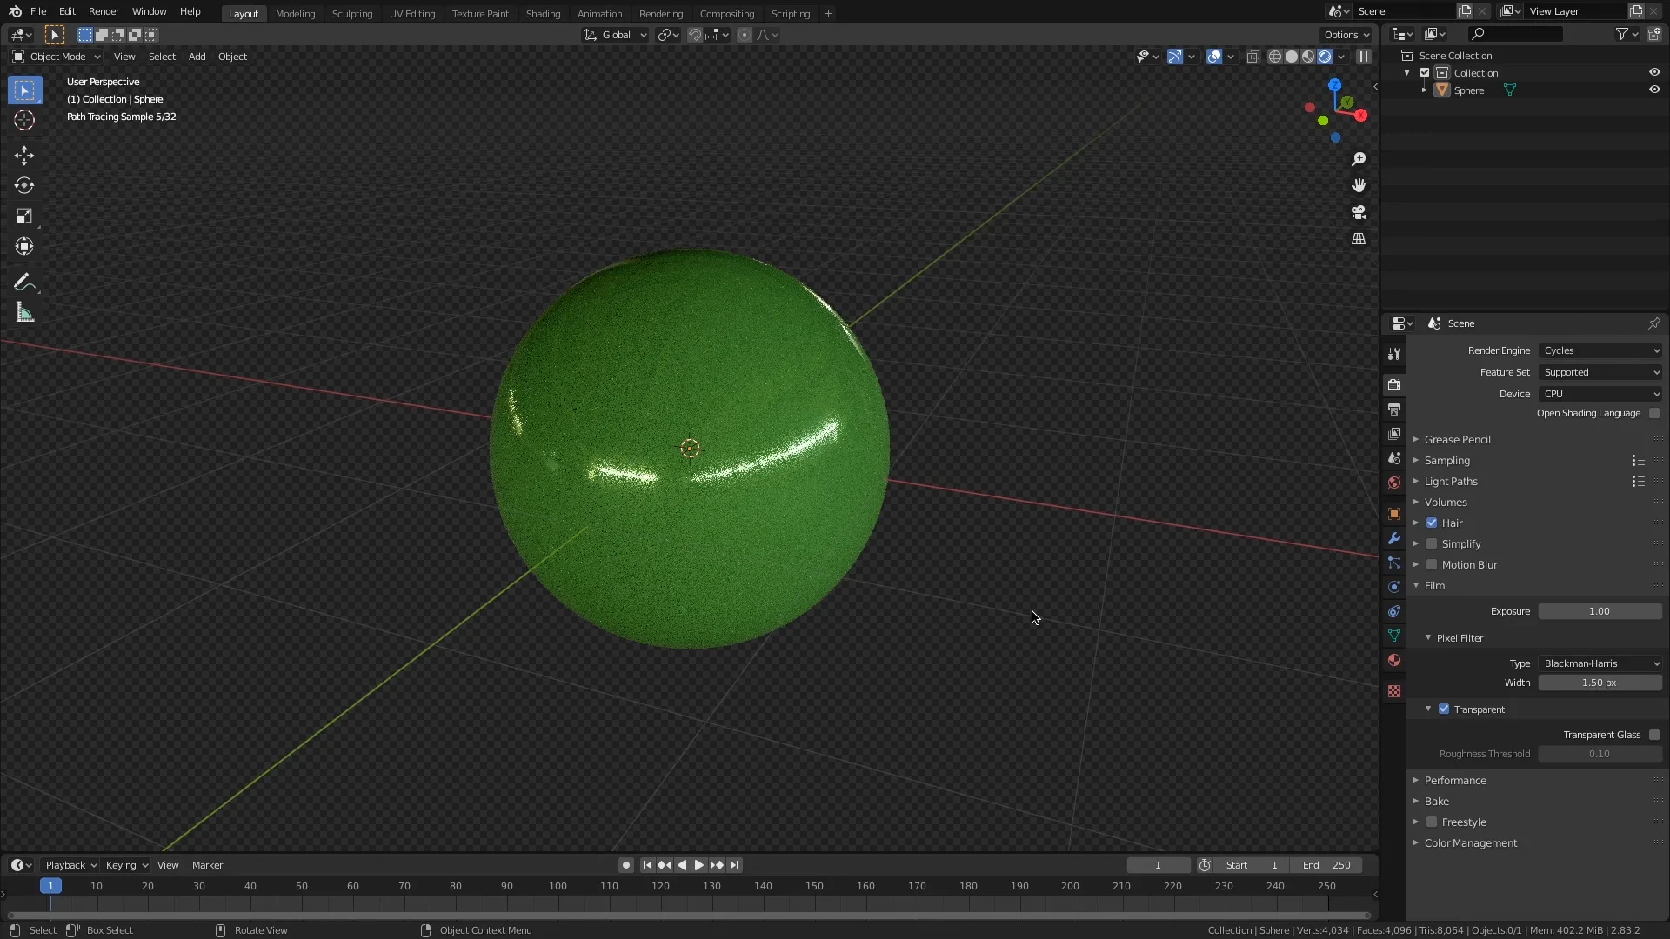
Task: Click the Bake section expand button
Action: coord(1415,800)
